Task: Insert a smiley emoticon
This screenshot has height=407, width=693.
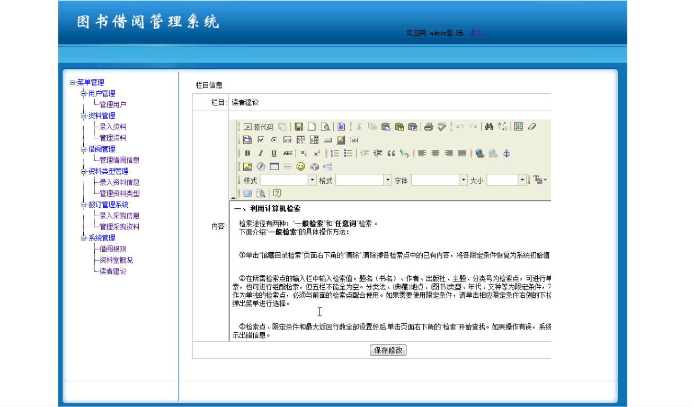Action: click(300, 166)
